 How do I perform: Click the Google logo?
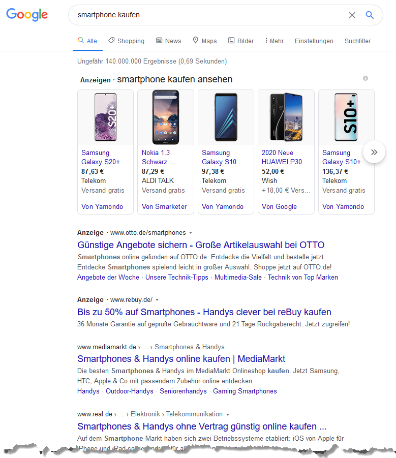(x=27, y=14)
